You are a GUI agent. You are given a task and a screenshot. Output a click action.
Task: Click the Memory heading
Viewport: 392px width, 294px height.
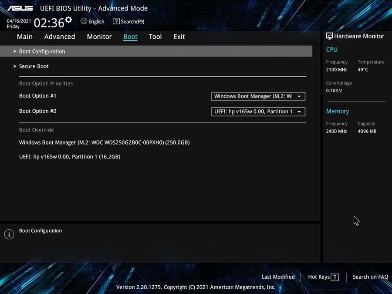[338, 111]
